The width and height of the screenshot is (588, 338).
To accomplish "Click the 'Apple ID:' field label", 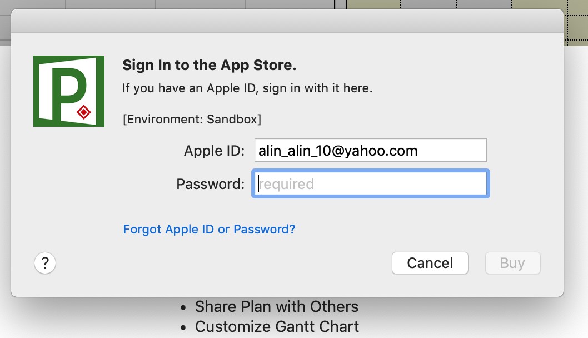I will point(214,151).
